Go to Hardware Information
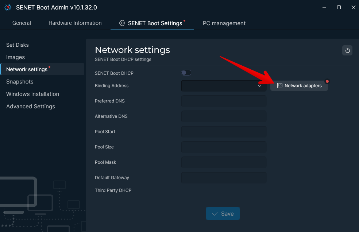The width and height of the screenshot is (359, 232). tap(75, 23)
